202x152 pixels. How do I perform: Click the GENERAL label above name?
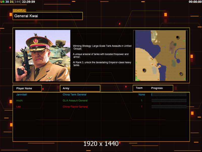pos(19,10)
